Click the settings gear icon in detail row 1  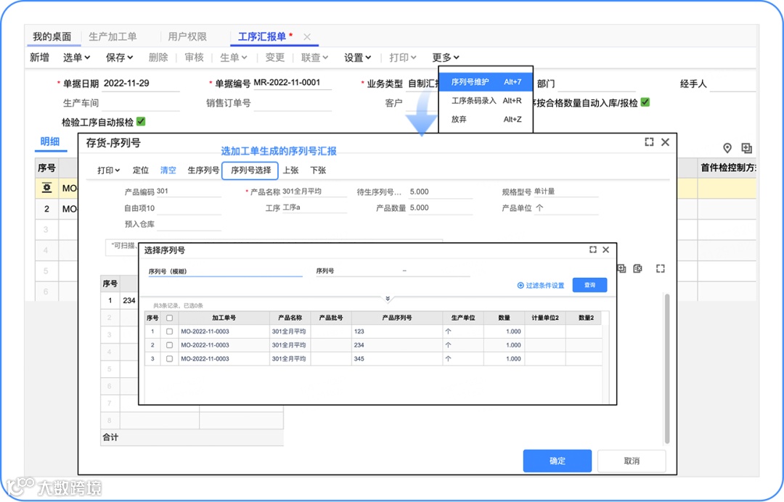[x=46, y=188]
